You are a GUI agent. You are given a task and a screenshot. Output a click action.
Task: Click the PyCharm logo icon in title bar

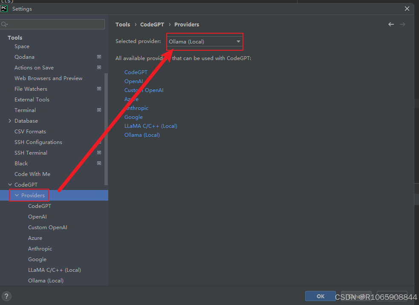[4, 9]
